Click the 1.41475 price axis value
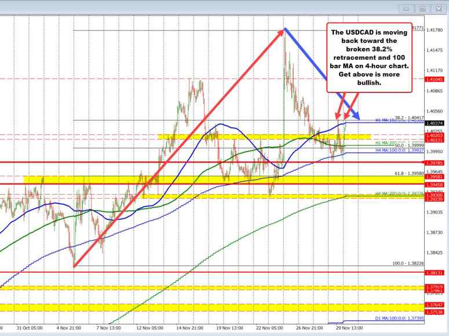 coord(435,50)
